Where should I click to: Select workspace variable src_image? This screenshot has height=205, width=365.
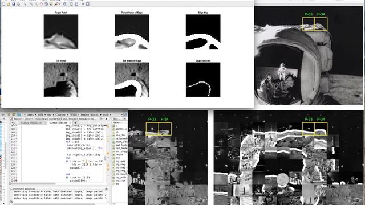pyautogui.click(x=121, y=151)
